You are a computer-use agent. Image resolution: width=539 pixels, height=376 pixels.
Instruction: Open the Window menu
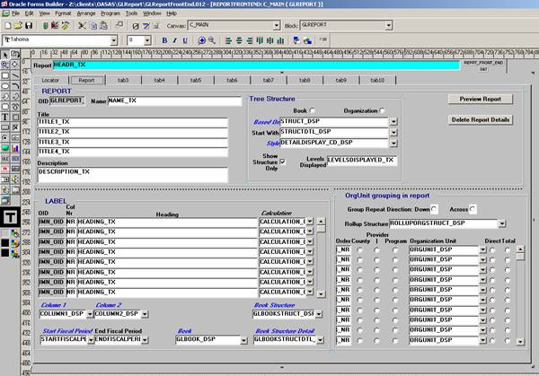pos(152,13)
